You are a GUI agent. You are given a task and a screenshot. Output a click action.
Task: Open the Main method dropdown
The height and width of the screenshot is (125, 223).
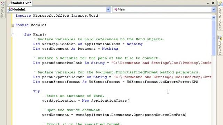click(x=214, y=9)
